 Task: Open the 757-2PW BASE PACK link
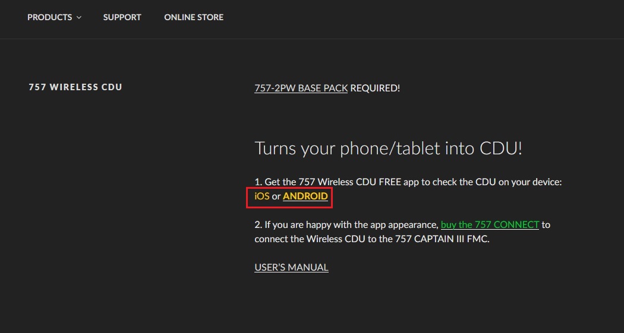coord(301,88)
